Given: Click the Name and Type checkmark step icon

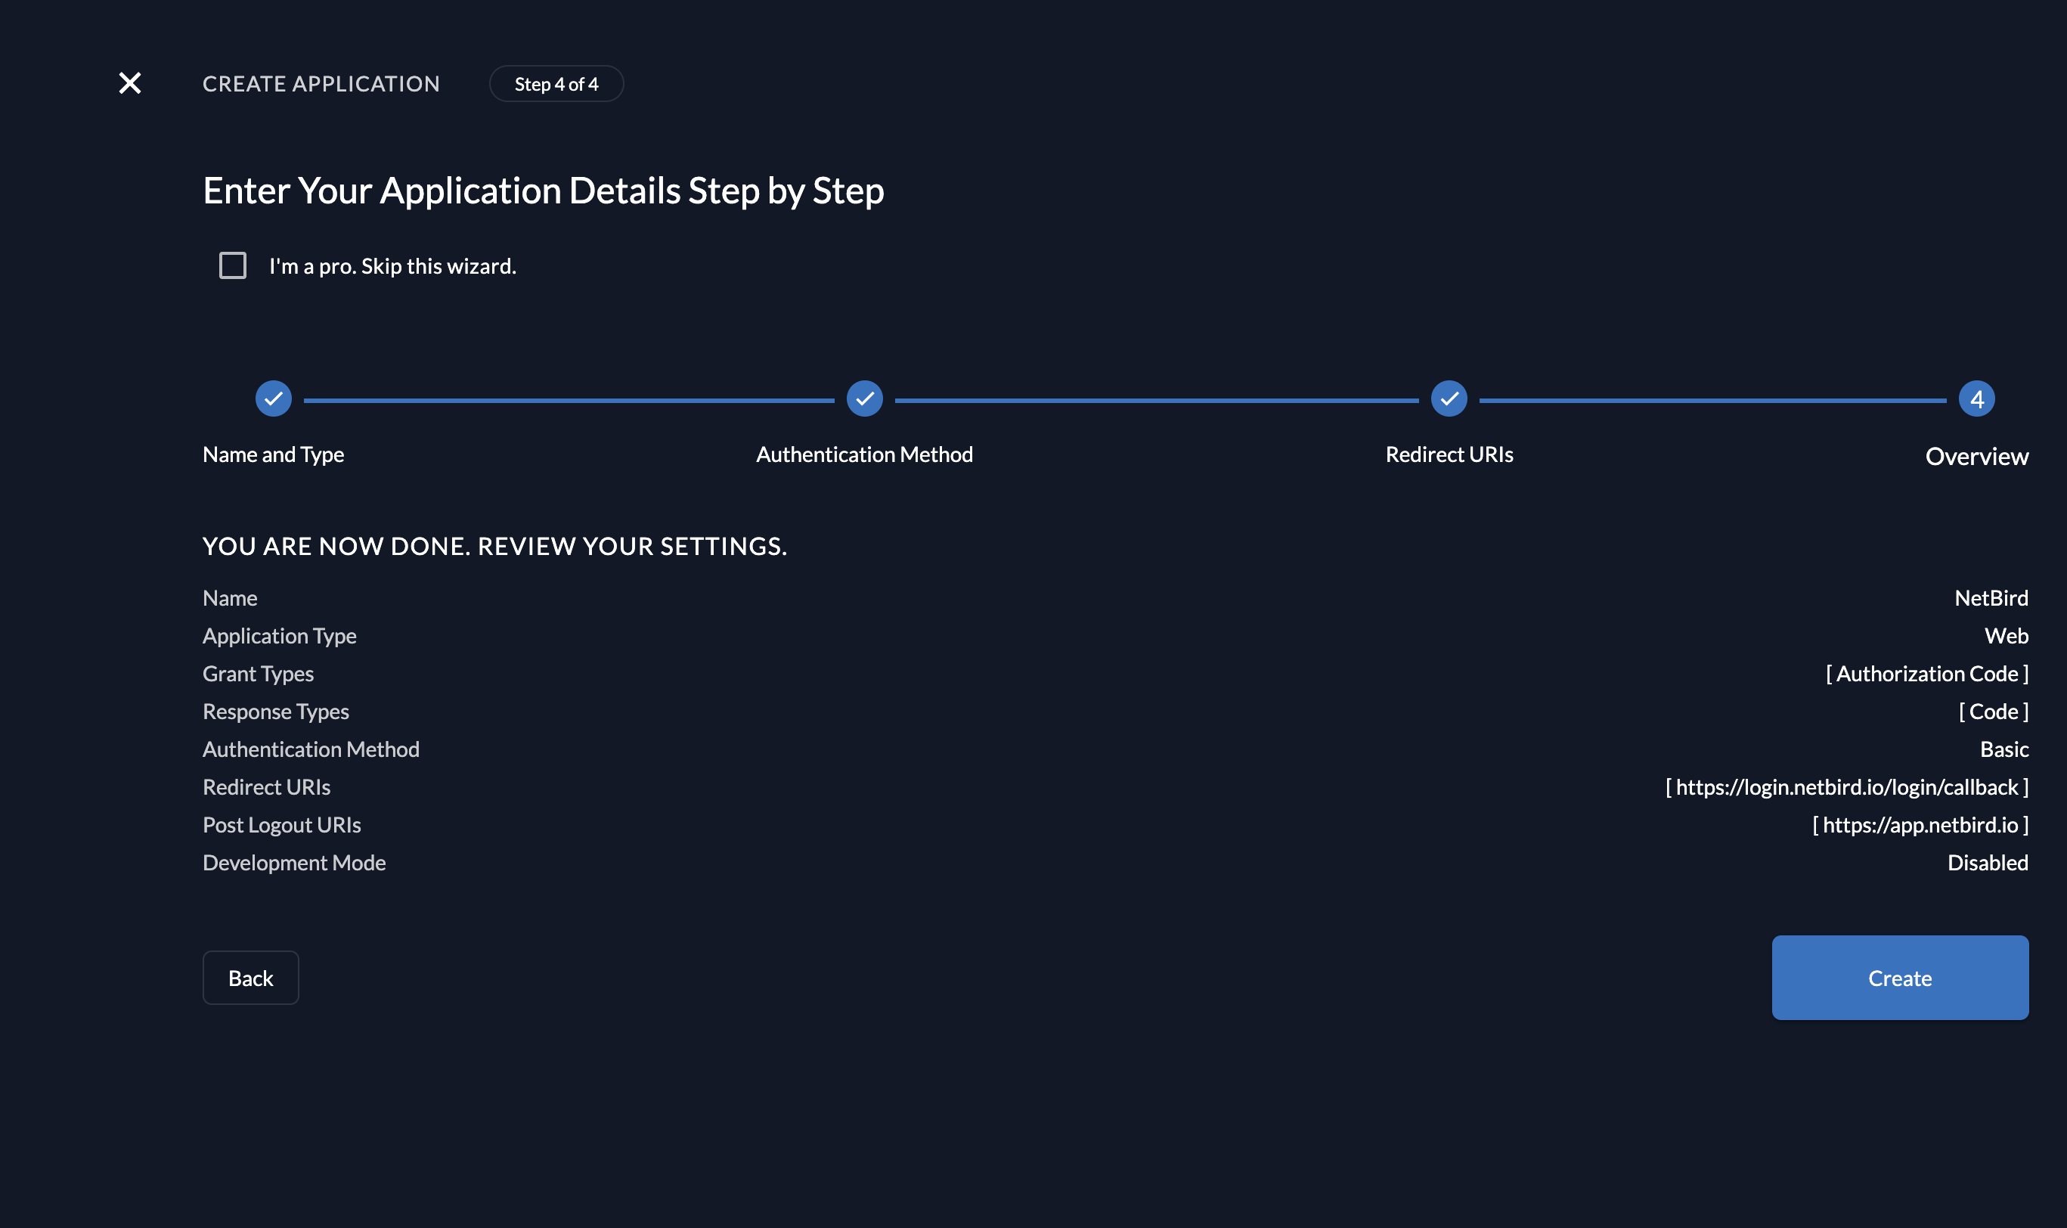Looking at the screenshot, I should (274, 398).
